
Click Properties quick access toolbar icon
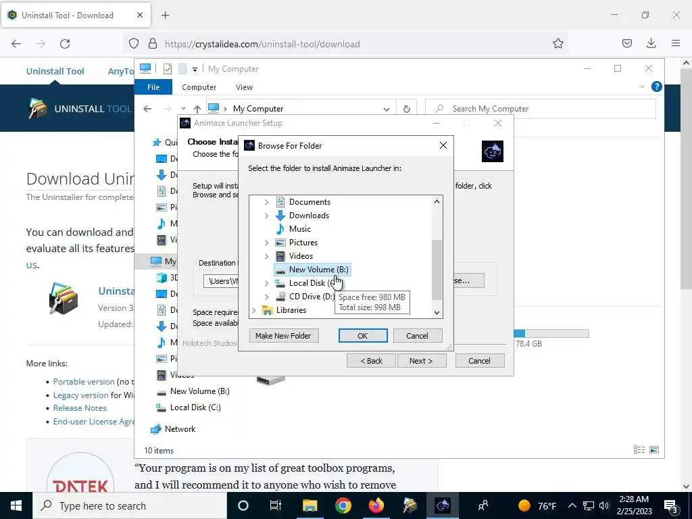coord(168,69)
